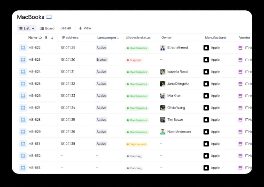Click Noah Anderson's avatar

click(163, 132)
